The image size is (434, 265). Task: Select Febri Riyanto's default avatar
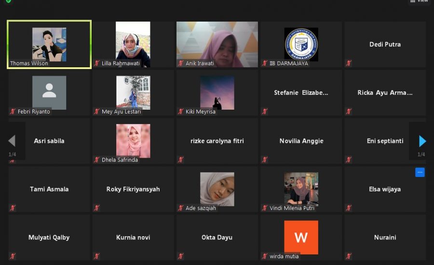click(49, 93)
